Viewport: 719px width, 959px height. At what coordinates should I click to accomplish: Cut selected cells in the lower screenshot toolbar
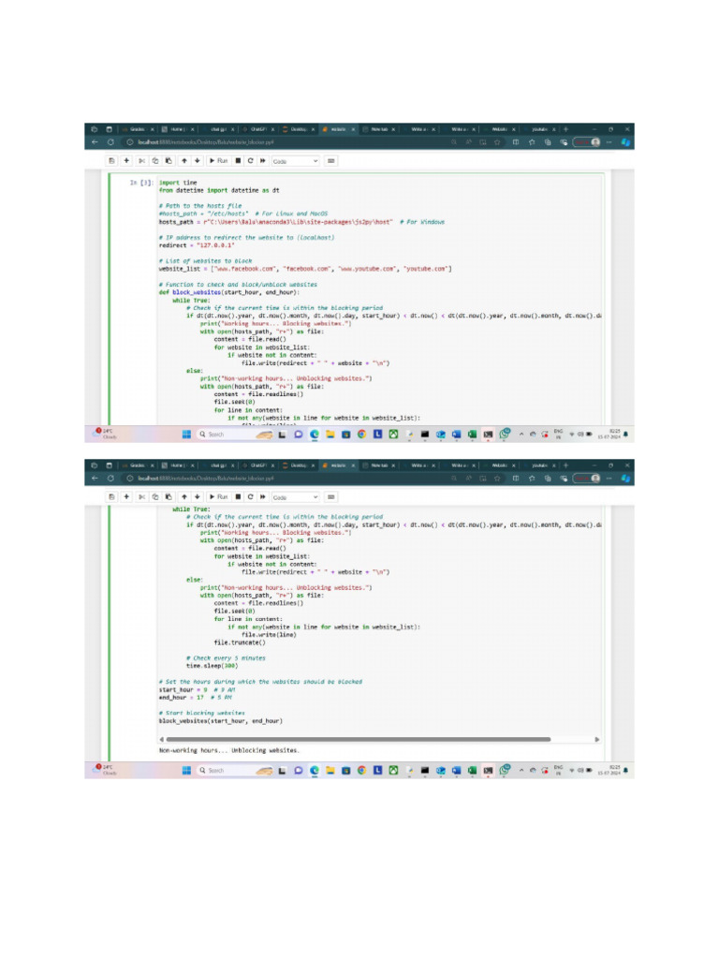142,497
